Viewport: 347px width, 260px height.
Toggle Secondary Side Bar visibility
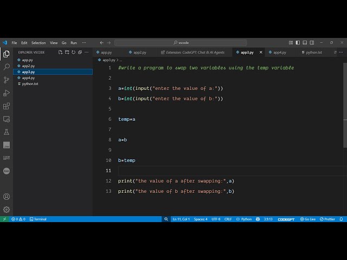312,43
